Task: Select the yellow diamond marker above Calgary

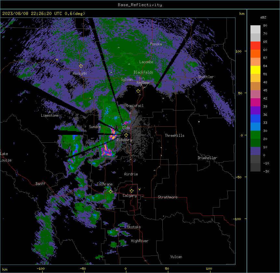Action: pos(132,191)
